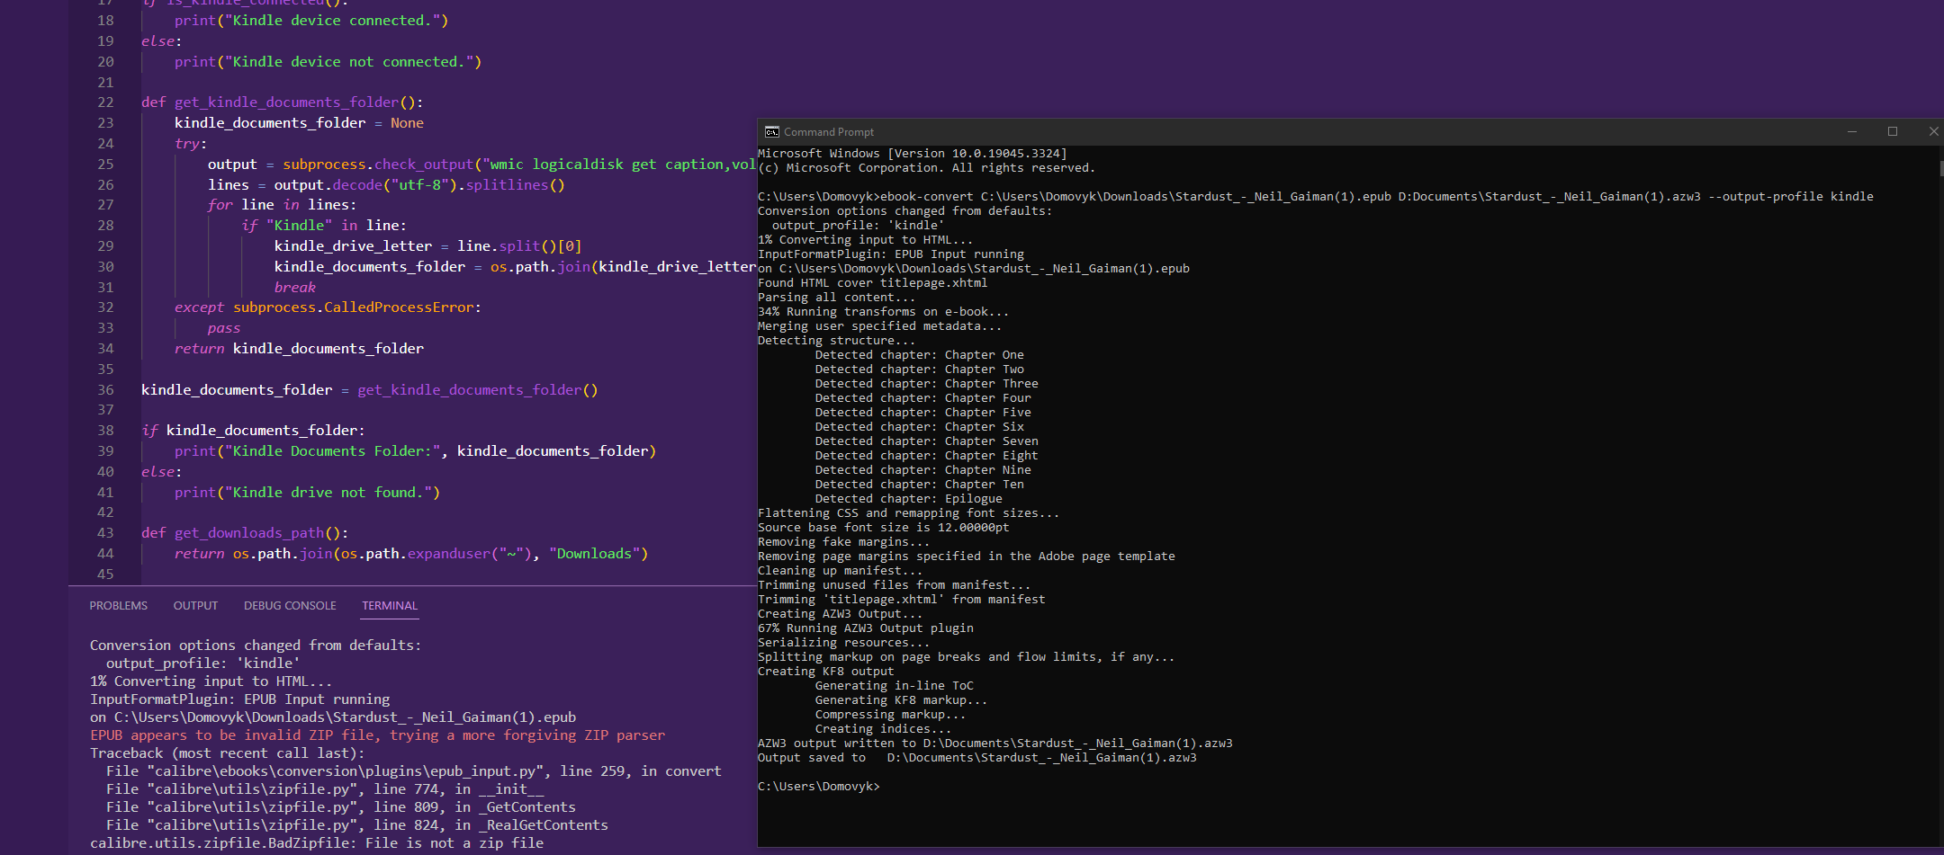Image resolution: width=1944 pixels, height=855 pixels.
Task: Click the Command Prompt title bar text
Action: (828, 132)
